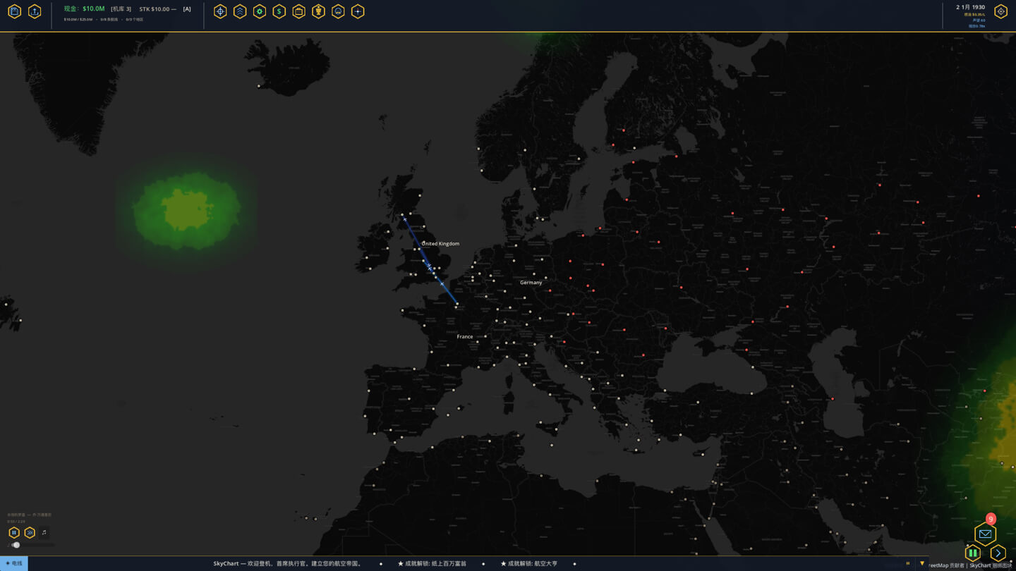Pause the news ticker scrolling

point(908,563)
